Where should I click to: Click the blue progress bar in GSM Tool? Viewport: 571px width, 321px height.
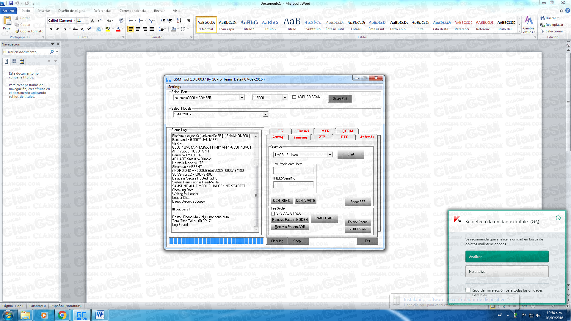[x=216, y=241]
